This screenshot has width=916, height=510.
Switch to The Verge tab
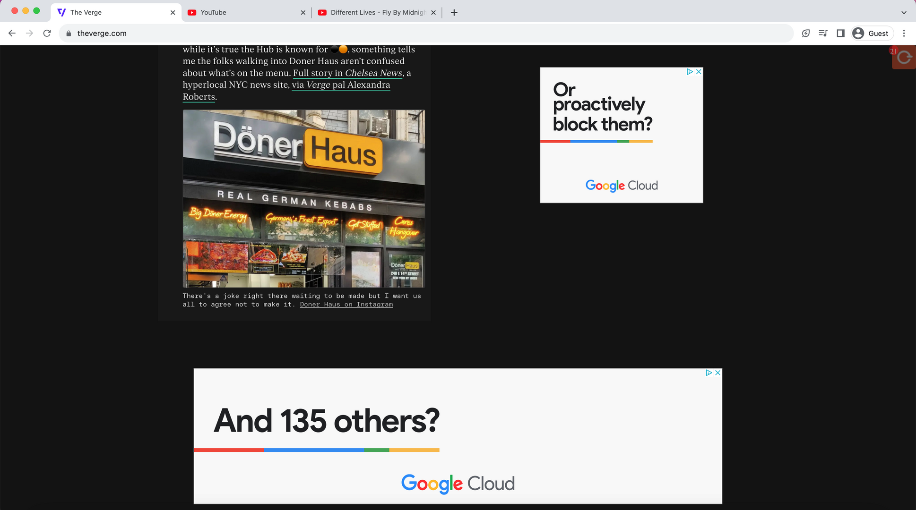116,12
